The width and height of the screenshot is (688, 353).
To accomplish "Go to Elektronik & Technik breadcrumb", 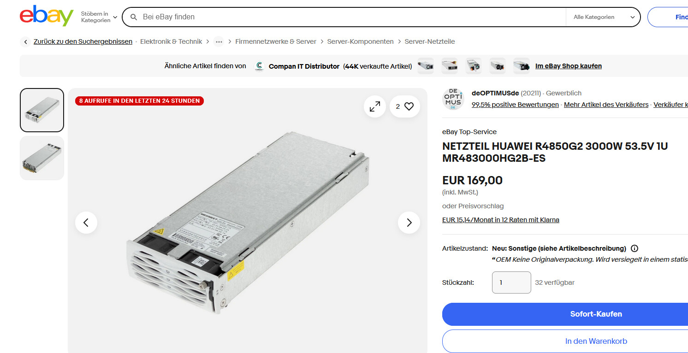I will [x=171, y=41].
